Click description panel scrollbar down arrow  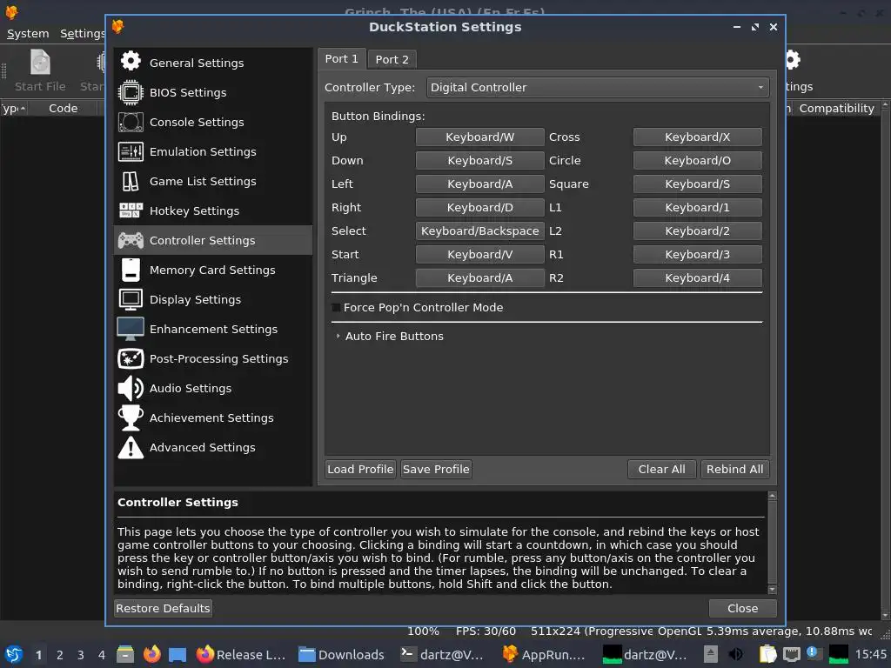coord(772,590)
